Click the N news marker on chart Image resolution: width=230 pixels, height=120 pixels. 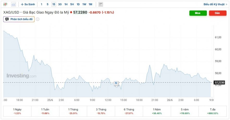pos(116,83)
